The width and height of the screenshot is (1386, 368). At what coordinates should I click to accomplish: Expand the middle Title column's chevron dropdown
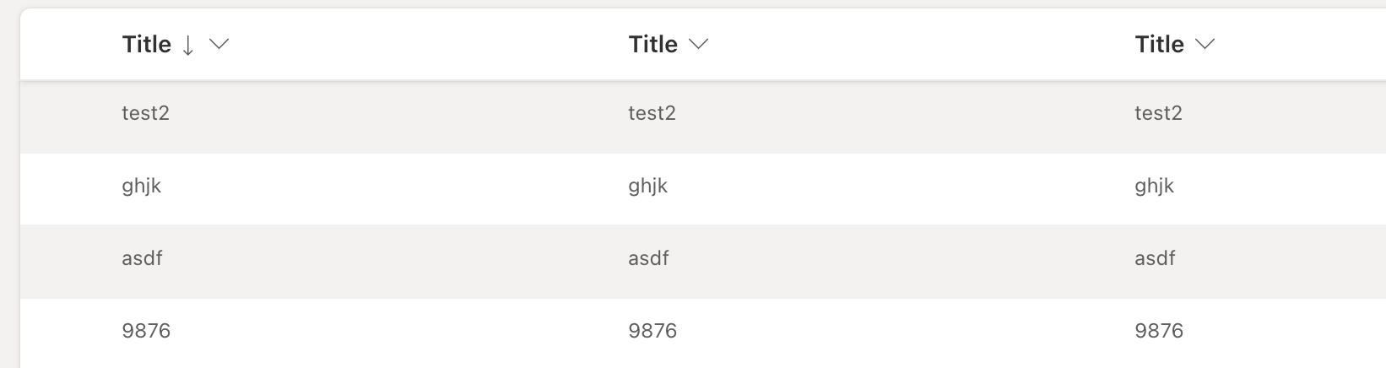(x=698, y=45)
